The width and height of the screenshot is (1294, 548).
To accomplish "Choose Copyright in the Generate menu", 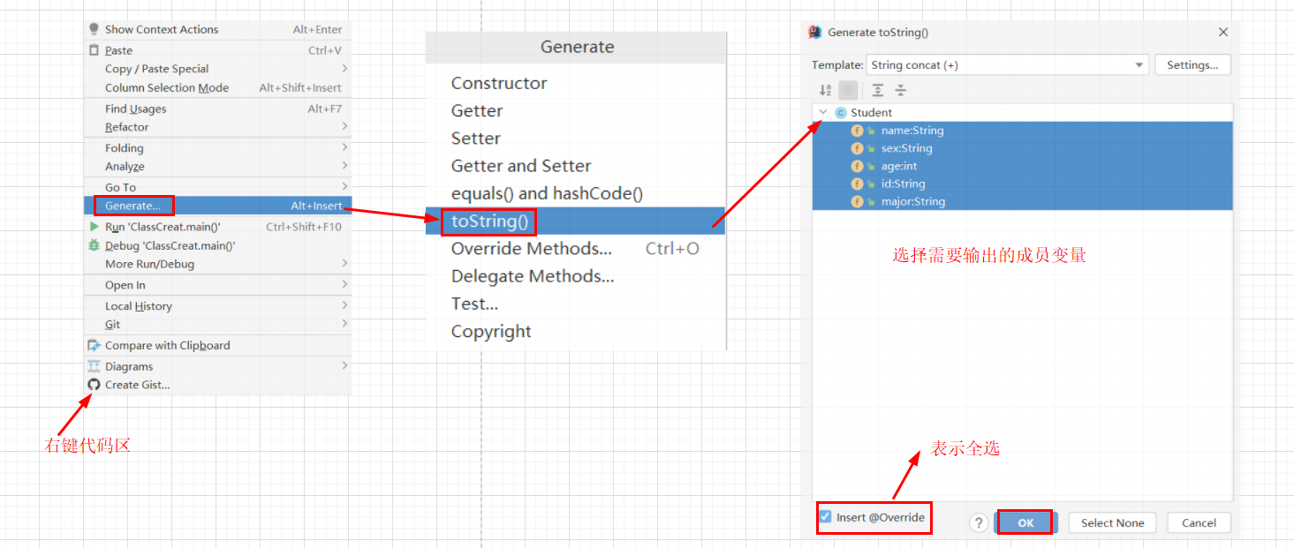I will click(575, 332).
